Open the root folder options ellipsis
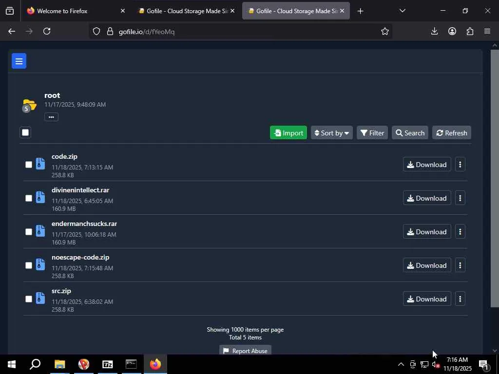 pos(51,117)
